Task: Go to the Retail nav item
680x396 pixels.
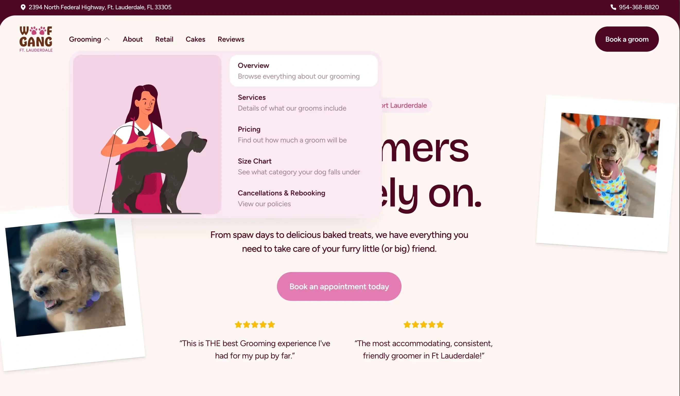Action: click(x=164, y=39)
